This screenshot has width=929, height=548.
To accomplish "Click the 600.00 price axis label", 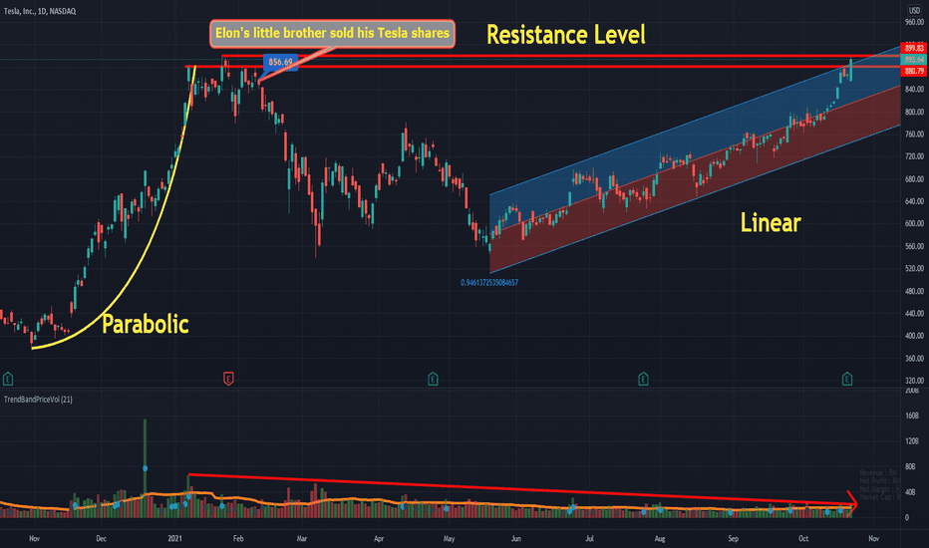I will [x=914, y=223].
